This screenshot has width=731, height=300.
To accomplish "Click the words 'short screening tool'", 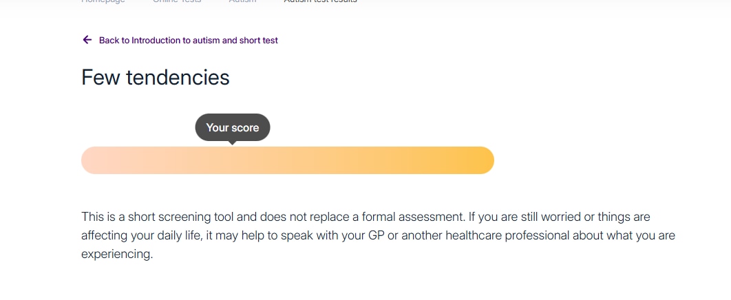I will 176,217.
